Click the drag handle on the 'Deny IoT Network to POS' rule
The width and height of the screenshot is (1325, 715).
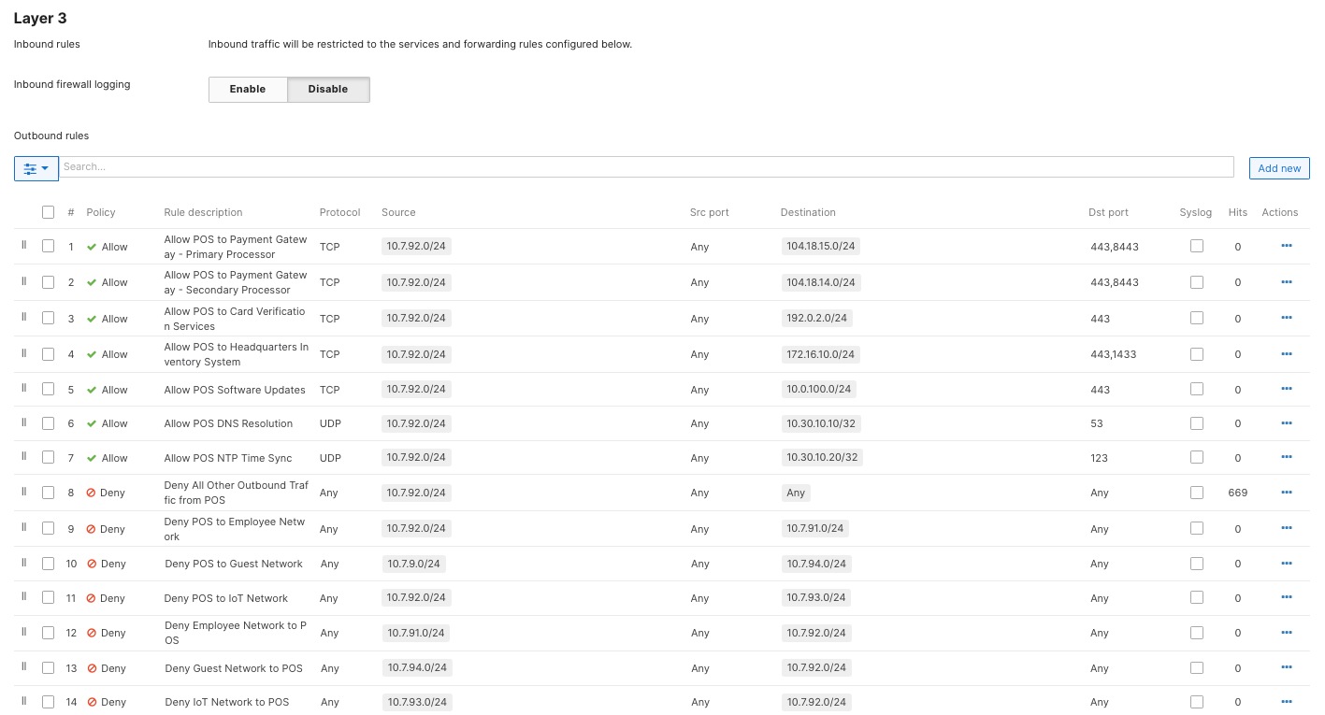22,702
